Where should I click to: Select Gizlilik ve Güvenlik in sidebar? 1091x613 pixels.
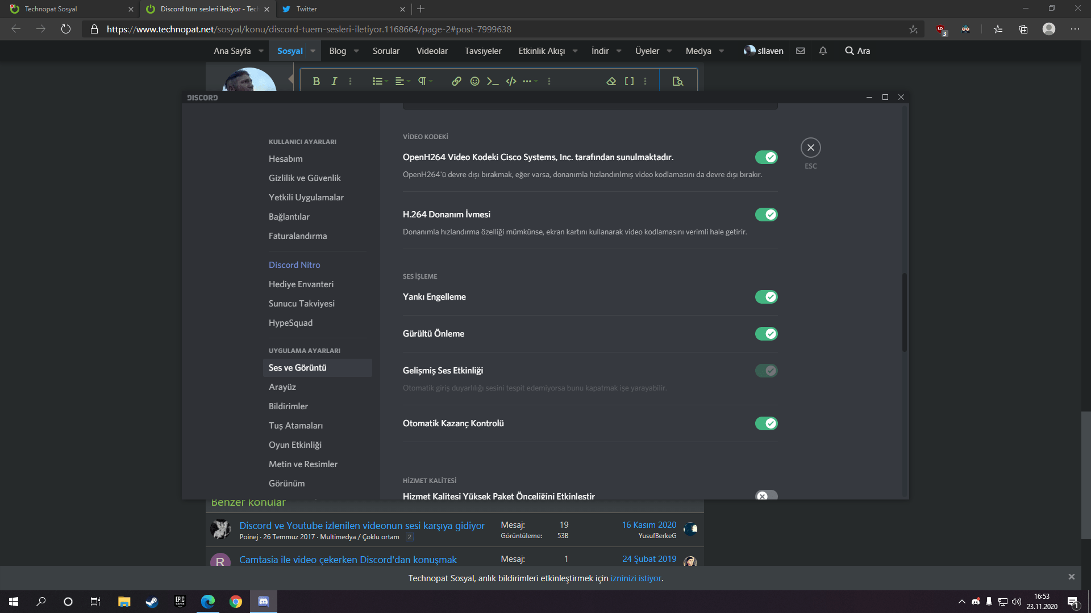305,178
